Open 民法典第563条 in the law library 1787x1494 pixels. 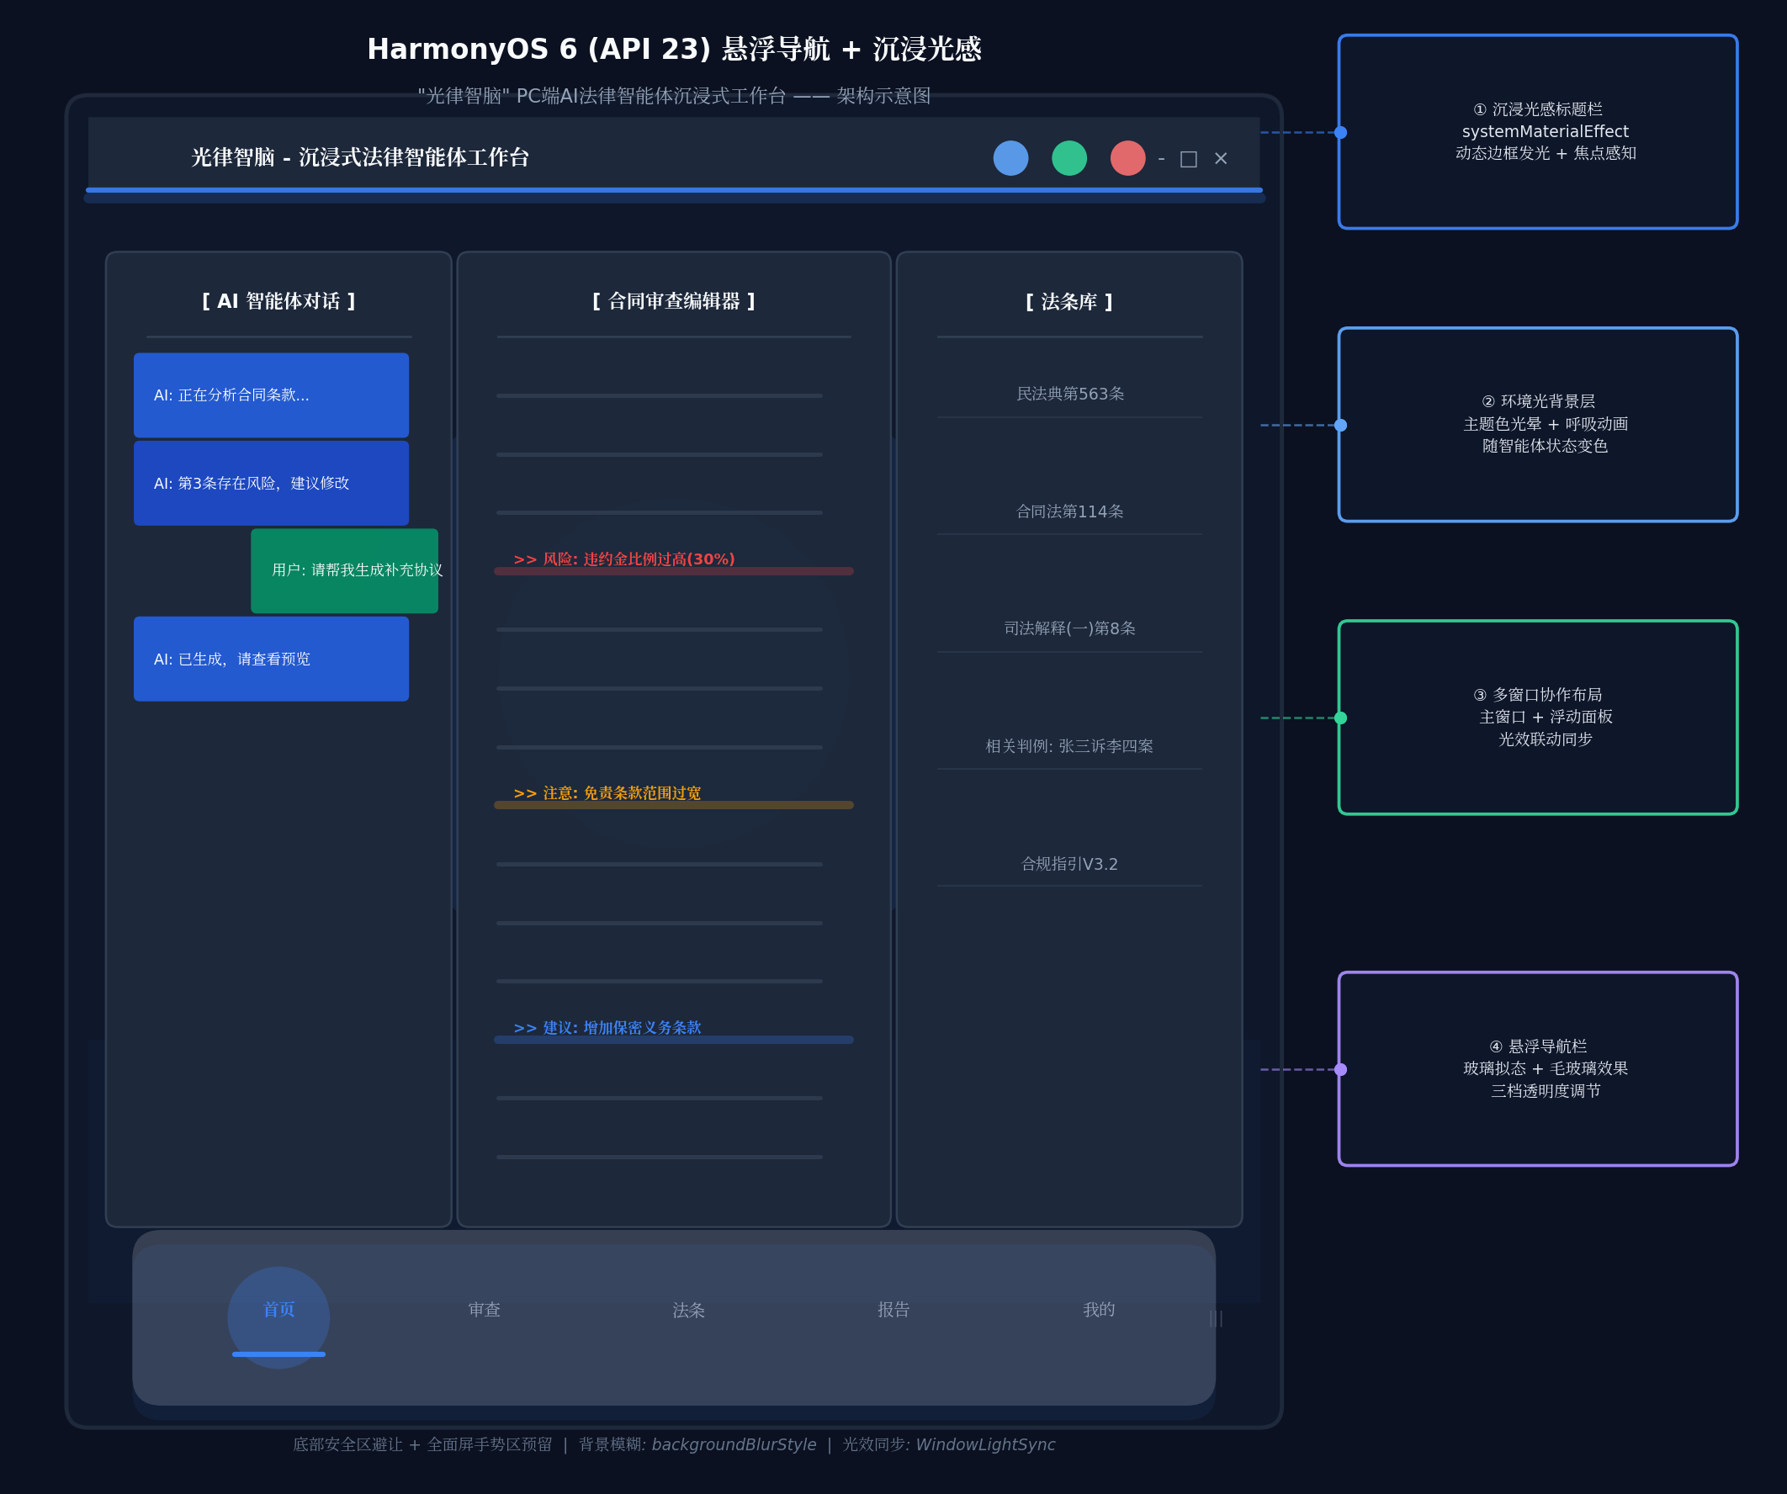pos(1069,395)
